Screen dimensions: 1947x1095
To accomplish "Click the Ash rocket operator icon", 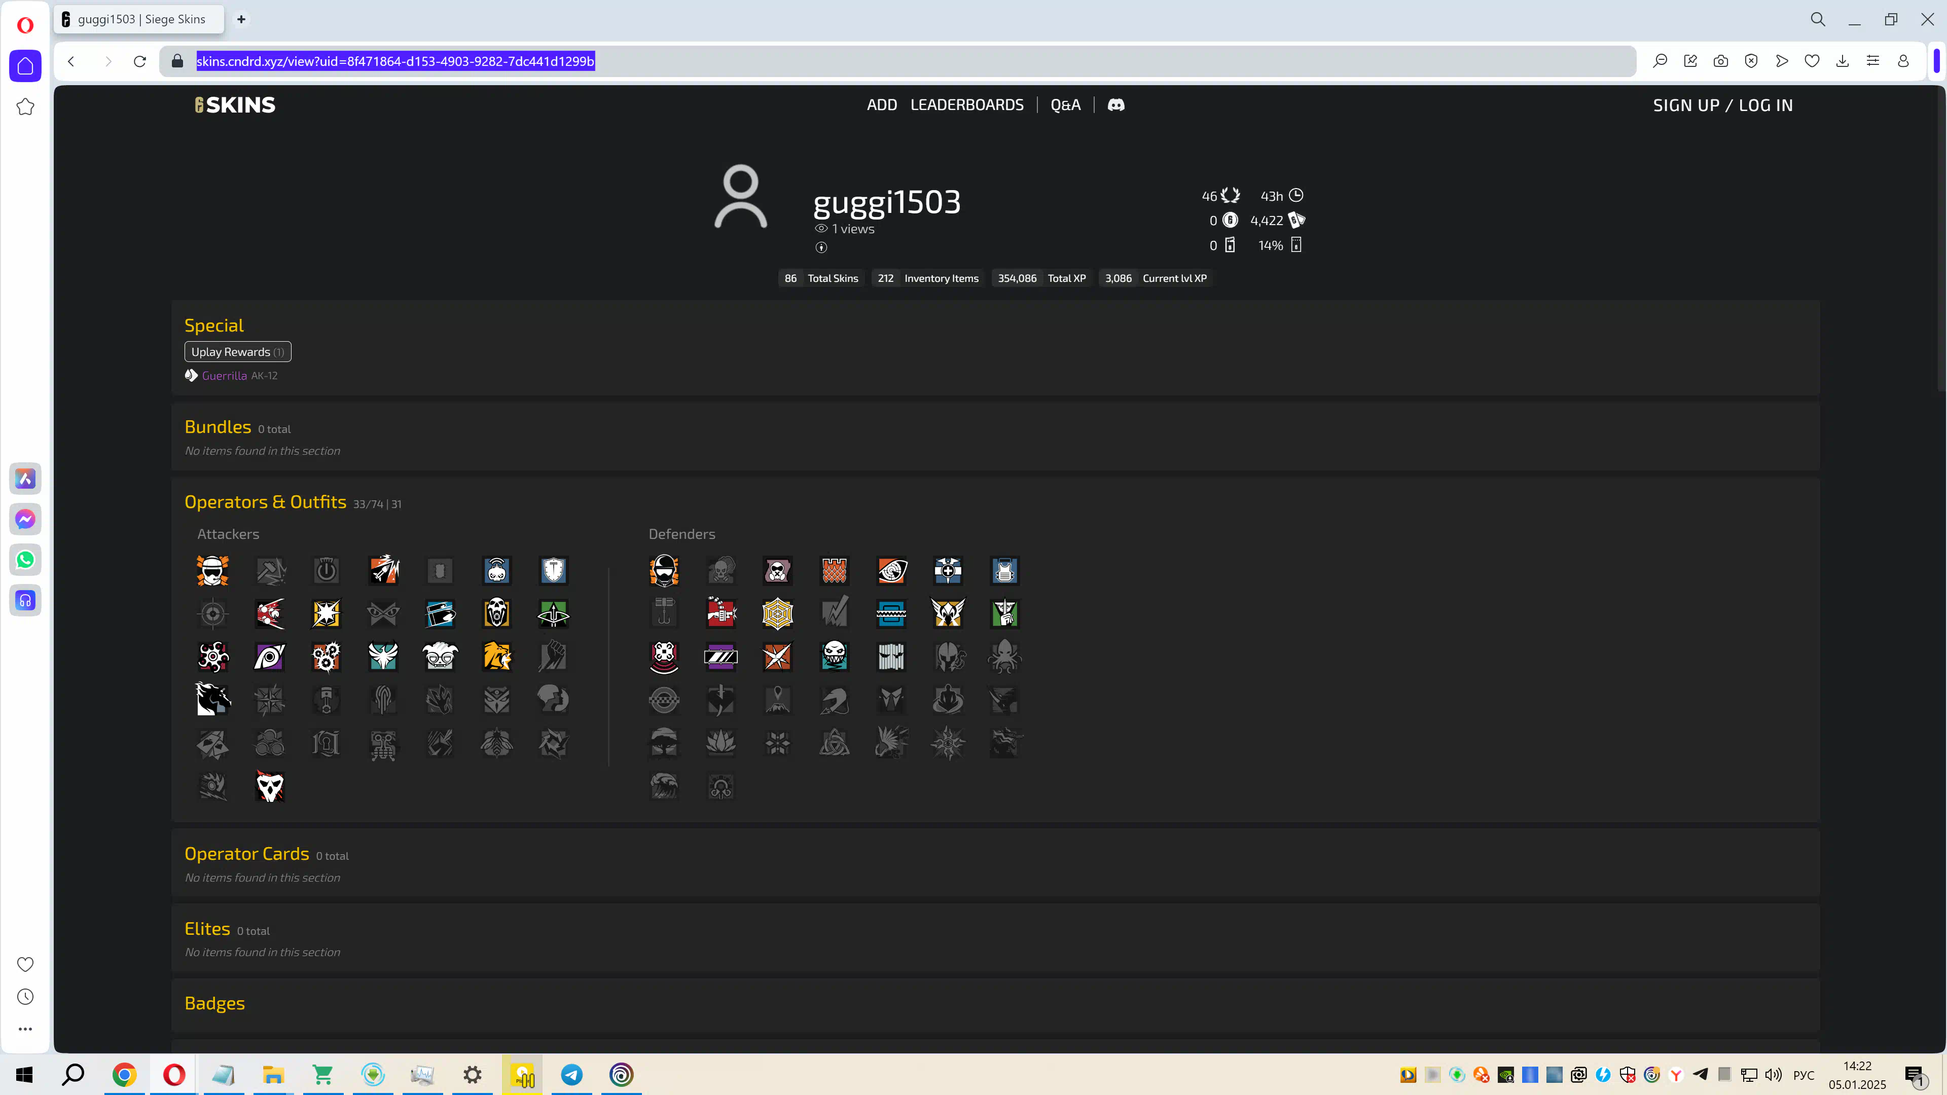I will [x=383, y=570].
